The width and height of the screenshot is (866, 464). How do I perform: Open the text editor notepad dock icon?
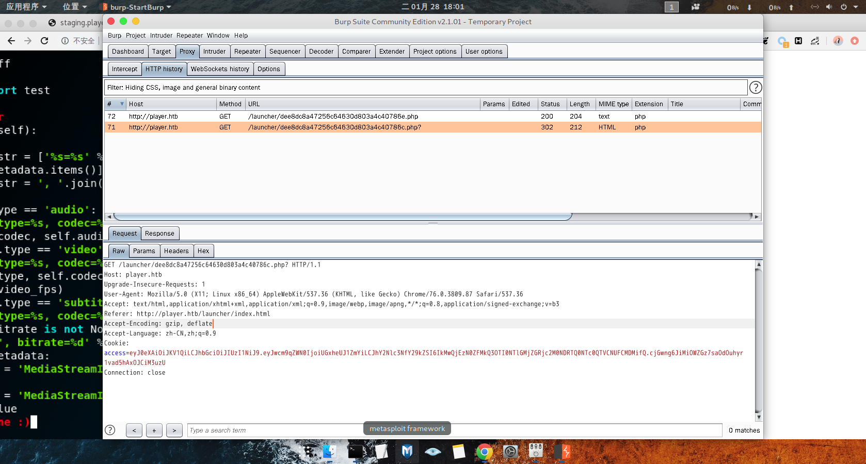381,452
